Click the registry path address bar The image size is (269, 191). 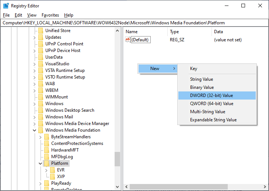tap(134, 23)
